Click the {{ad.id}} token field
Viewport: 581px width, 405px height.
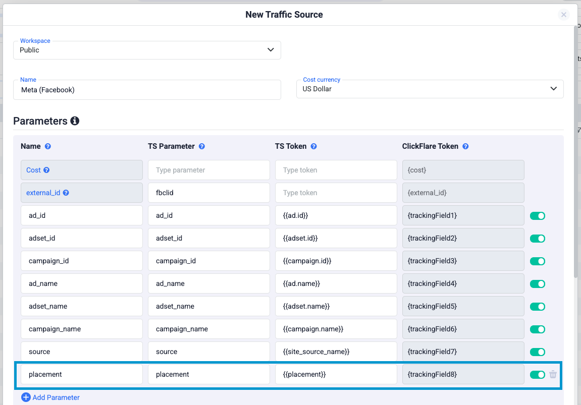pyautogui.click(x=336, y=215)
